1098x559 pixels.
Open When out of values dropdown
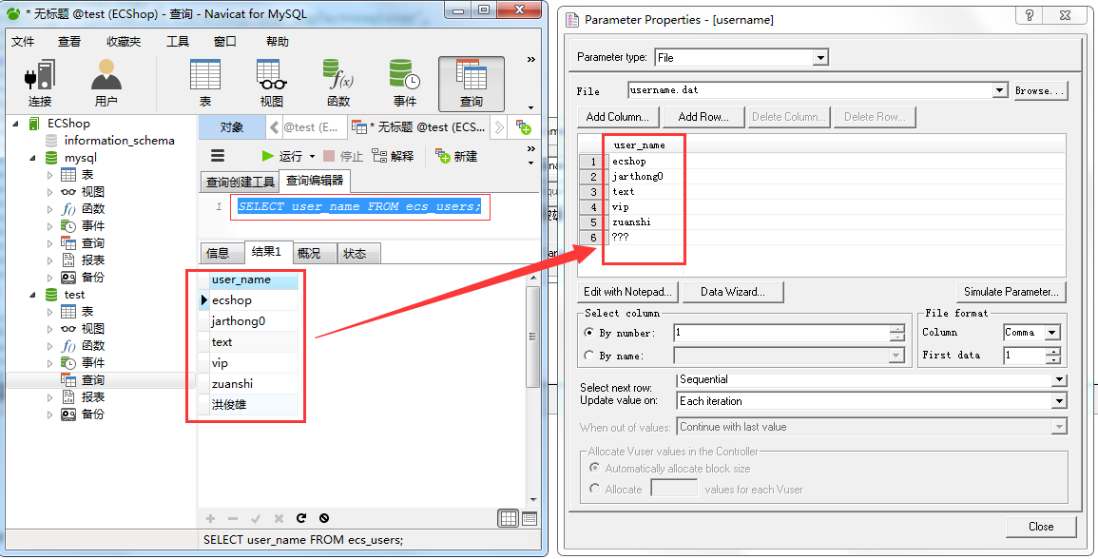coord(1059,427)
